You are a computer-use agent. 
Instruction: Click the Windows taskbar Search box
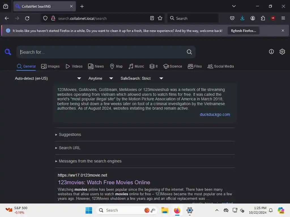coord(127,210)
